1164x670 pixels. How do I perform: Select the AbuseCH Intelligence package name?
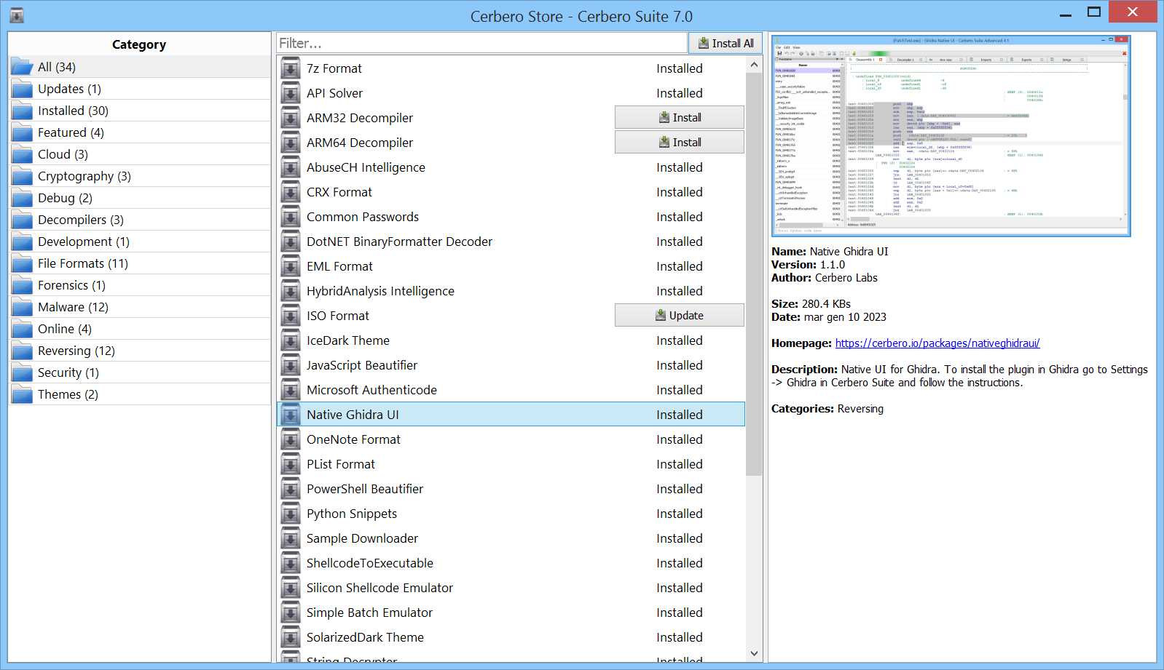coord(366,167)
